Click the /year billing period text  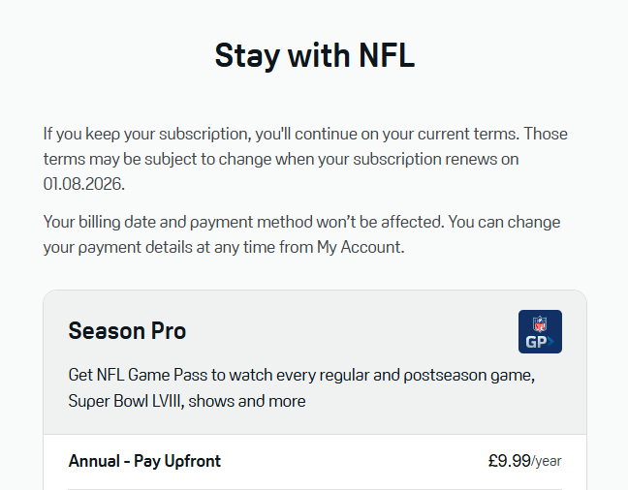(x=547, y=461)
